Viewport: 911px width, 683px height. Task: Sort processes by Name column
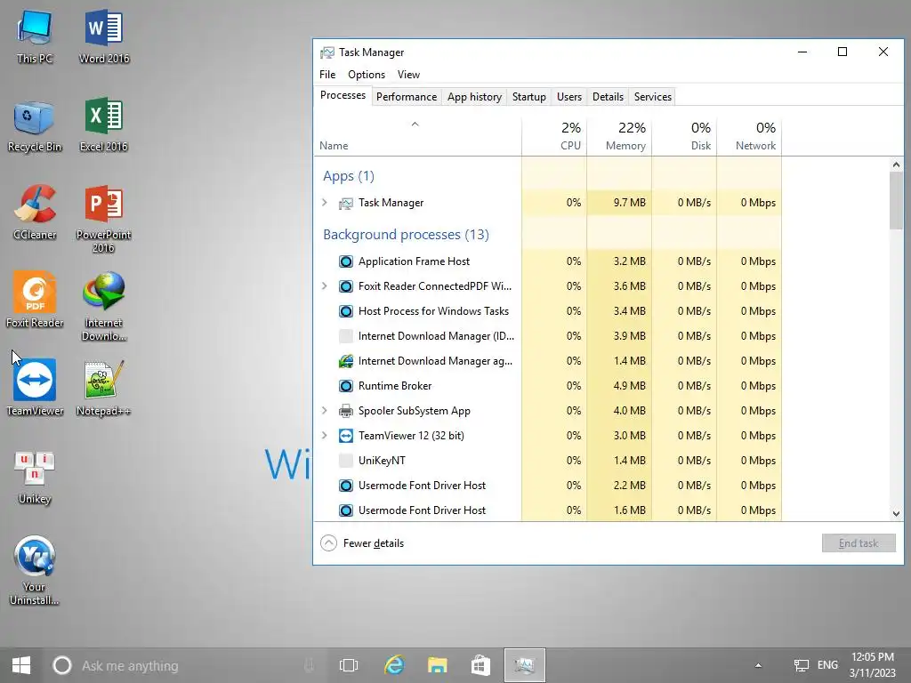click(x=417, y=137)
